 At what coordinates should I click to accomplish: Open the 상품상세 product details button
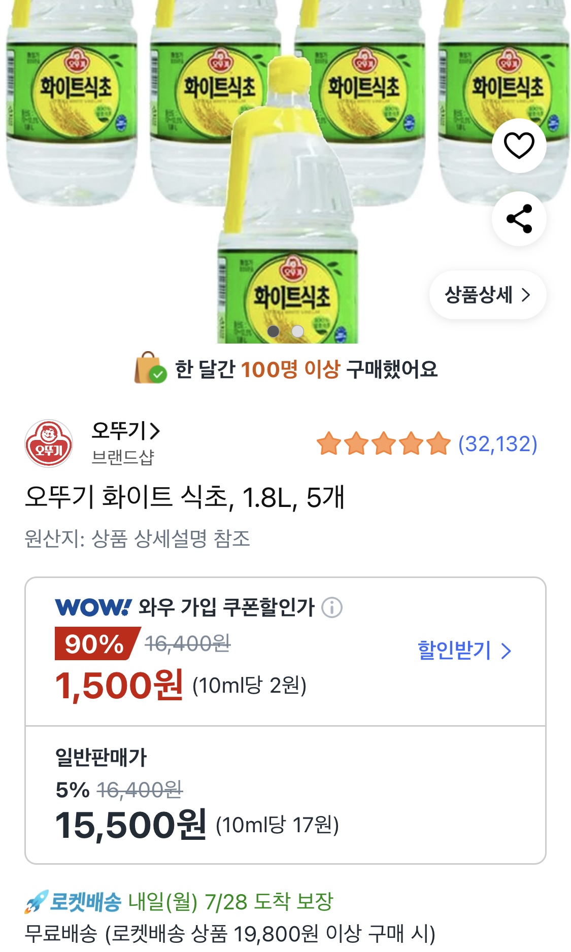click(487, 295)
